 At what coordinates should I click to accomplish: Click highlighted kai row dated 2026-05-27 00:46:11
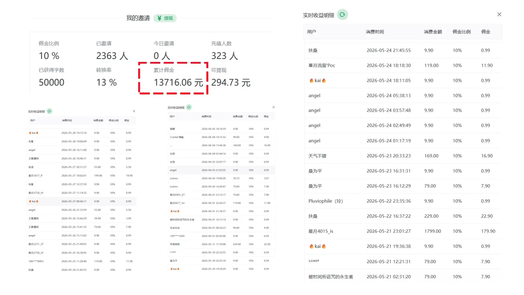(x=81, y=202)
